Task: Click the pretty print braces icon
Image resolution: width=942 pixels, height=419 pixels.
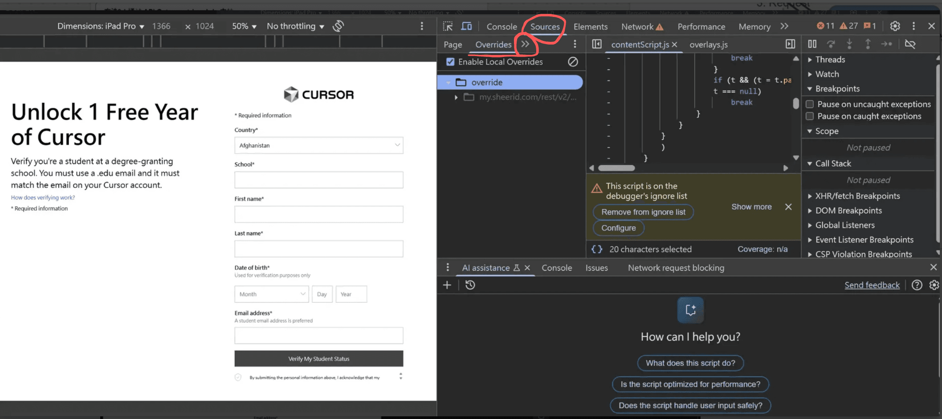Action: click(x=597, y=249)
